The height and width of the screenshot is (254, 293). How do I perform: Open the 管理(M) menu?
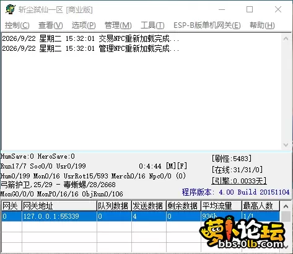pos(118,25)
